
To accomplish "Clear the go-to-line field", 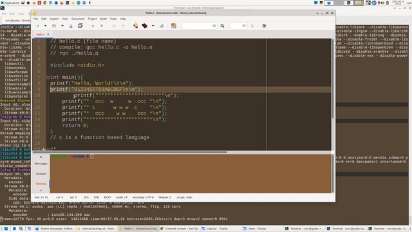I will tap(244, 26).
